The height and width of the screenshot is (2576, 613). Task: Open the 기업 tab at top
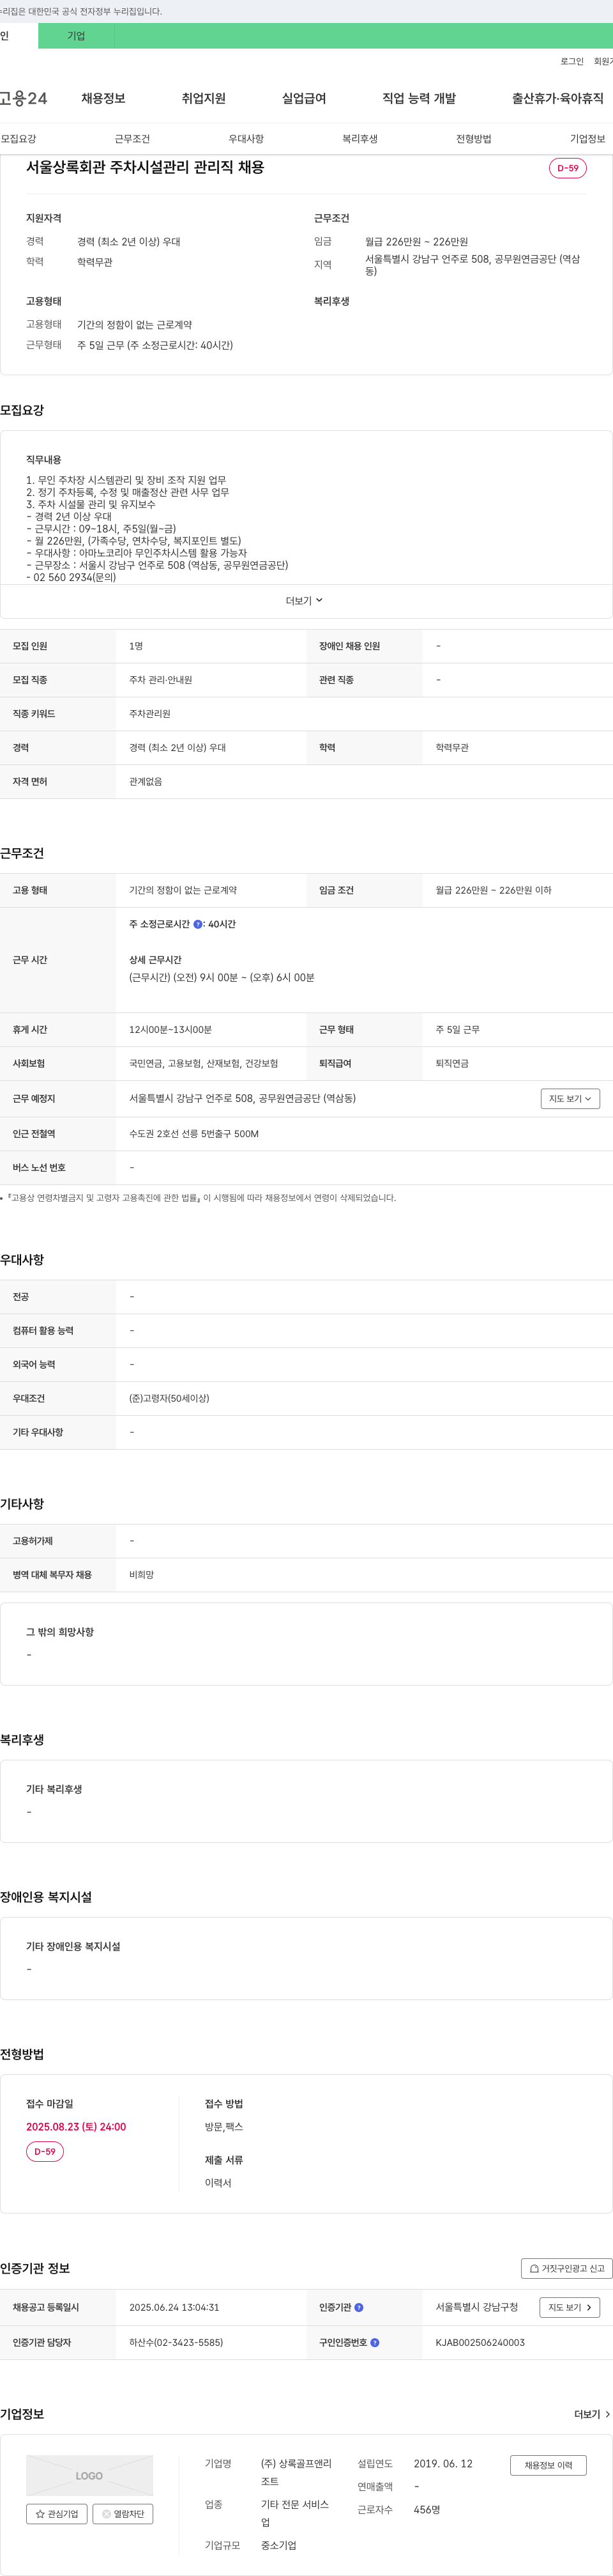coord(76,36)
